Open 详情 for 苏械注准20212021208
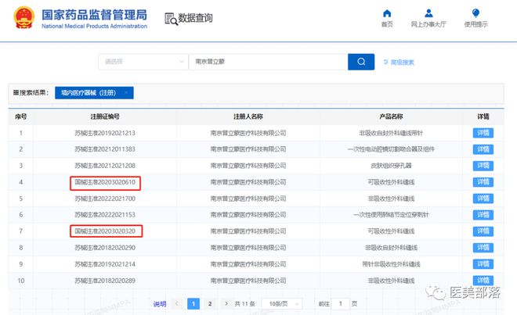This screenshot has height=315, width=517. (483, 166)
